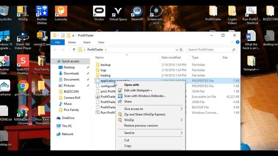Select Quick access in navigation pane
Screen dimensions: 278x156
coord(70,61)
